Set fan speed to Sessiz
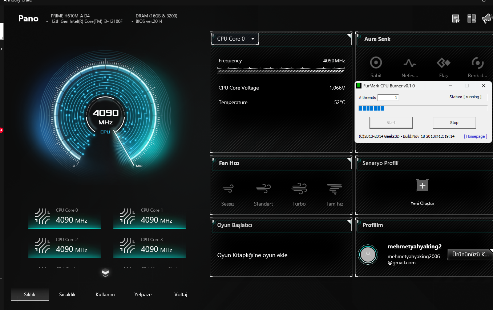Screen dimensions: 493x310 pos(228,195)
